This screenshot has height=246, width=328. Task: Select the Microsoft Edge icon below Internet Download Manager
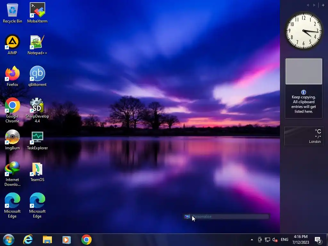[12, 205]
